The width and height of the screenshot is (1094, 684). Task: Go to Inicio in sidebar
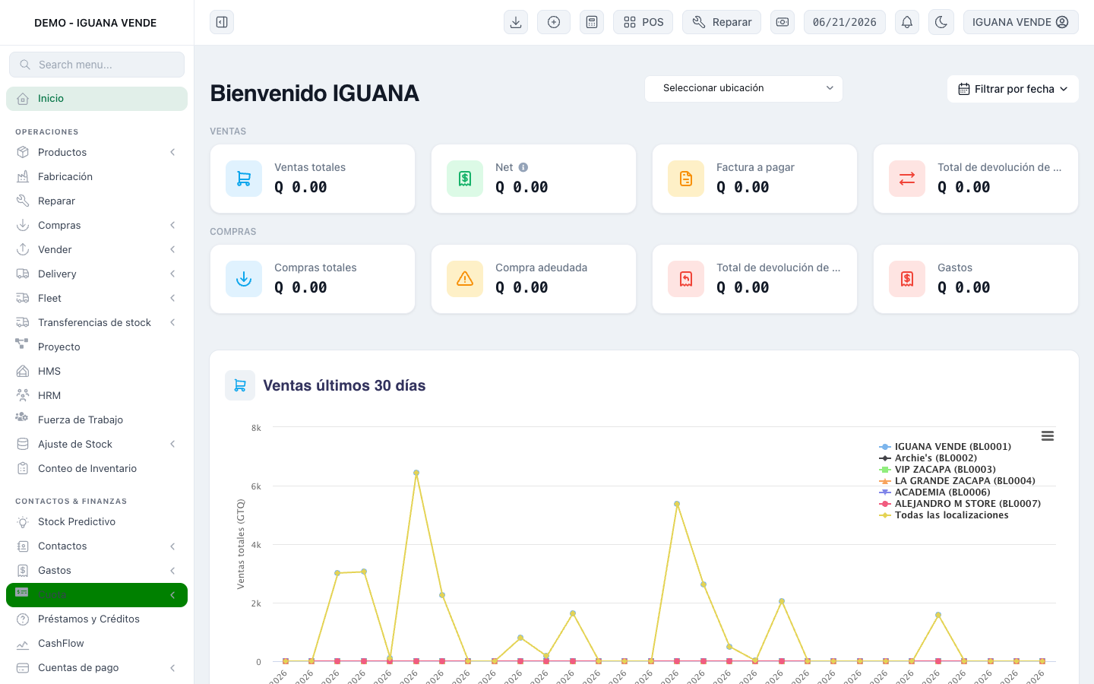coord(96,99)
